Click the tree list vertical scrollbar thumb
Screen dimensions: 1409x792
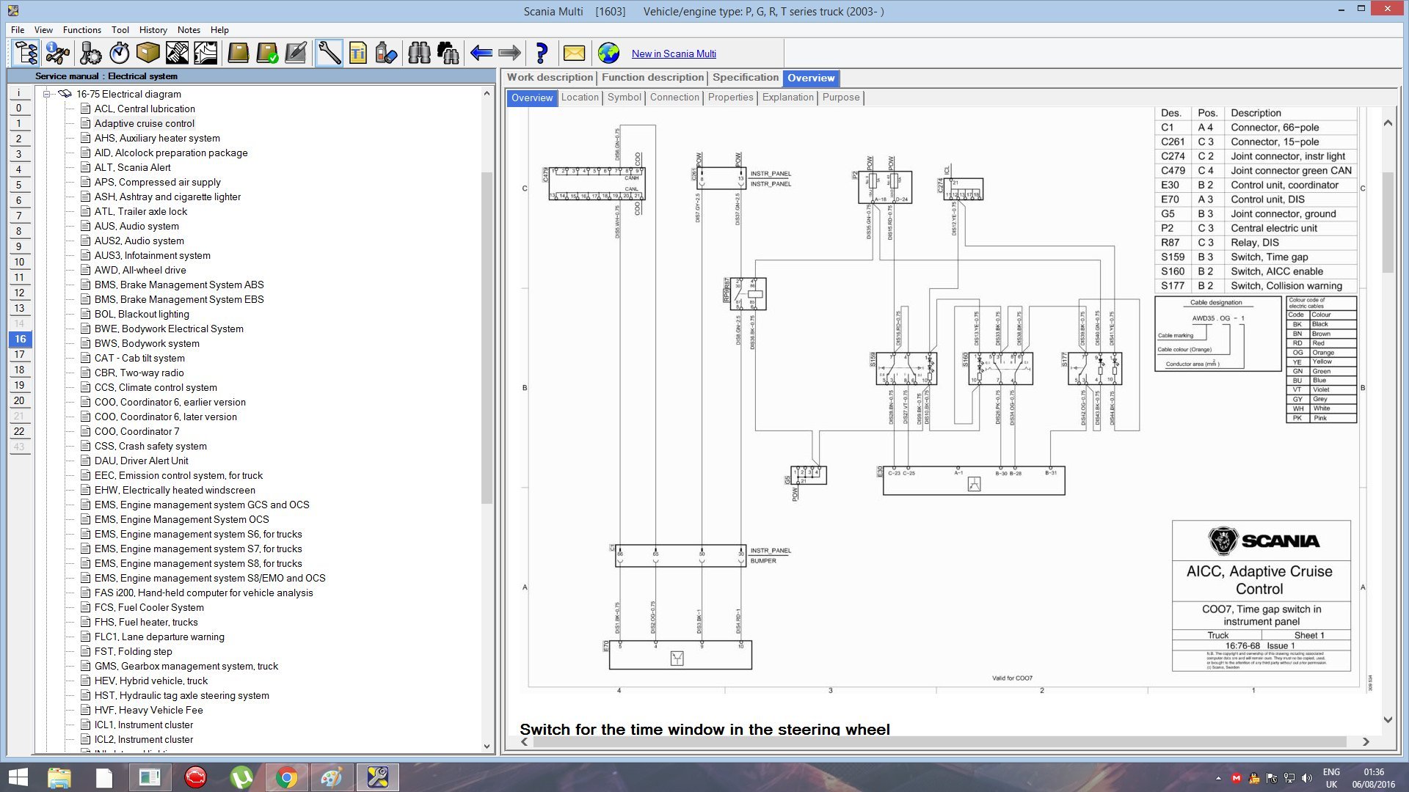487,337
